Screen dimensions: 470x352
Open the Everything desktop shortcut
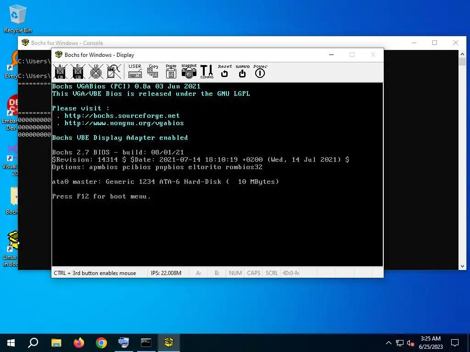click(11, 65)
